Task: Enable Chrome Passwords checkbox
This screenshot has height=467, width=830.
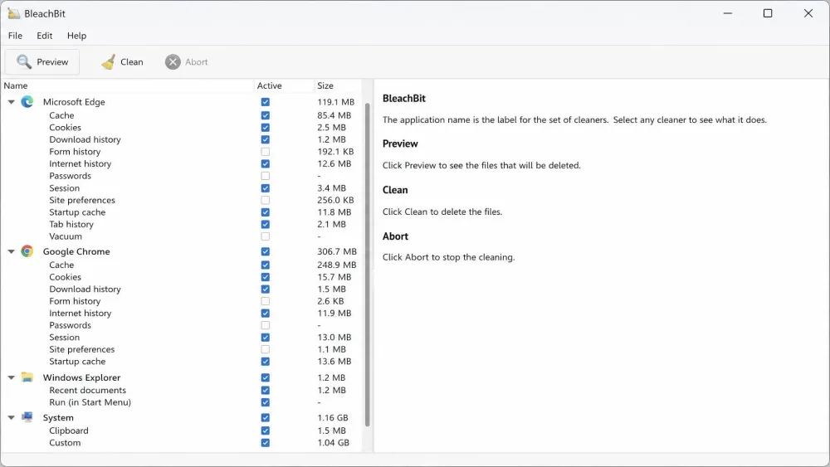Action: (266, 325)
